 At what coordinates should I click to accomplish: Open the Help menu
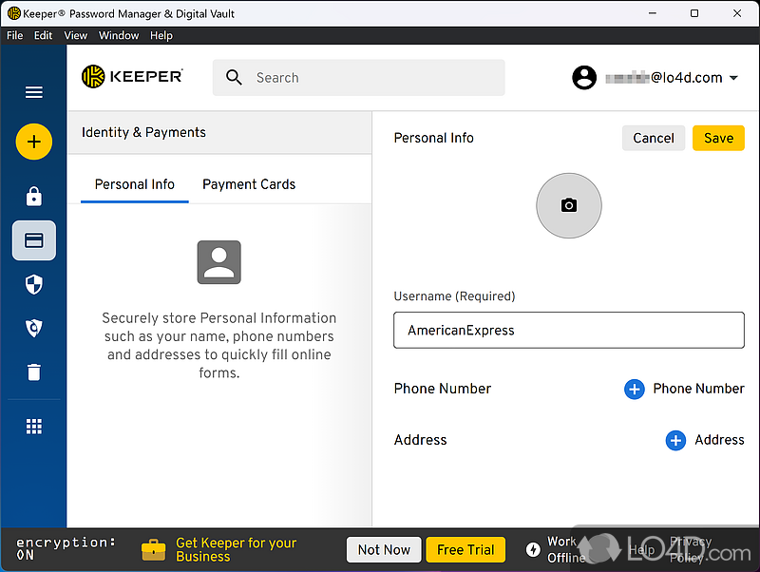[x=161, y=35]
